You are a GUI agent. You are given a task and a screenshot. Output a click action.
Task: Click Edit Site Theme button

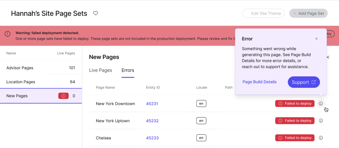click(263, 13)
